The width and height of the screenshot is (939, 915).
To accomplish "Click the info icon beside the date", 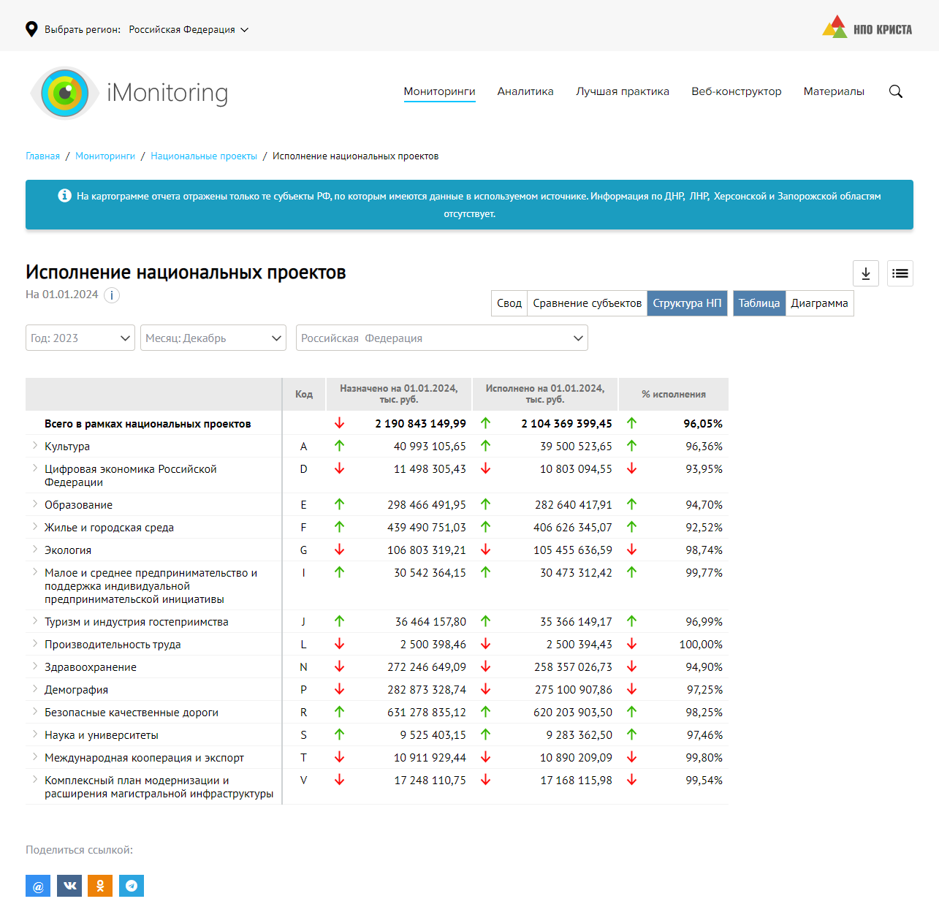I will [x=111, y=295].
